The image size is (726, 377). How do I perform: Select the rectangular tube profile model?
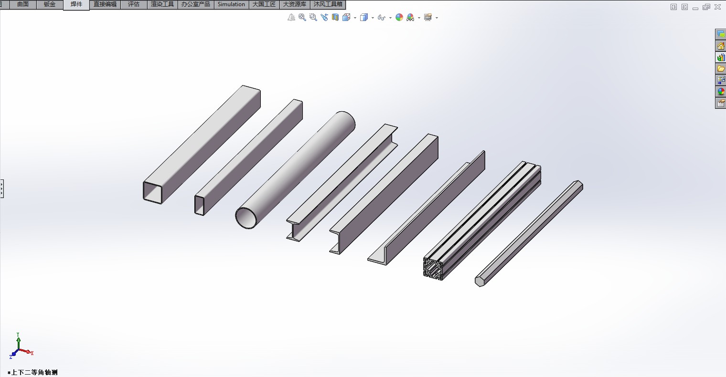[x=248, y=157]
